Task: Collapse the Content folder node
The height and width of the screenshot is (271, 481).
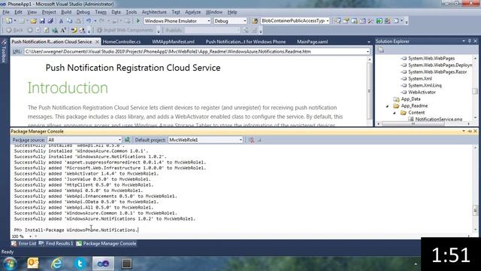Action: [395, 113]
